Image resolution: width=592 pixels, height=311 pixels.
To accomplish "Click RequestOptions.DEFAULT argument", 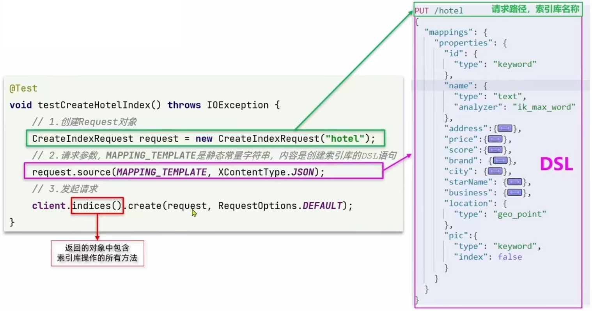I will pyautogui.click(x=280, y=206).
